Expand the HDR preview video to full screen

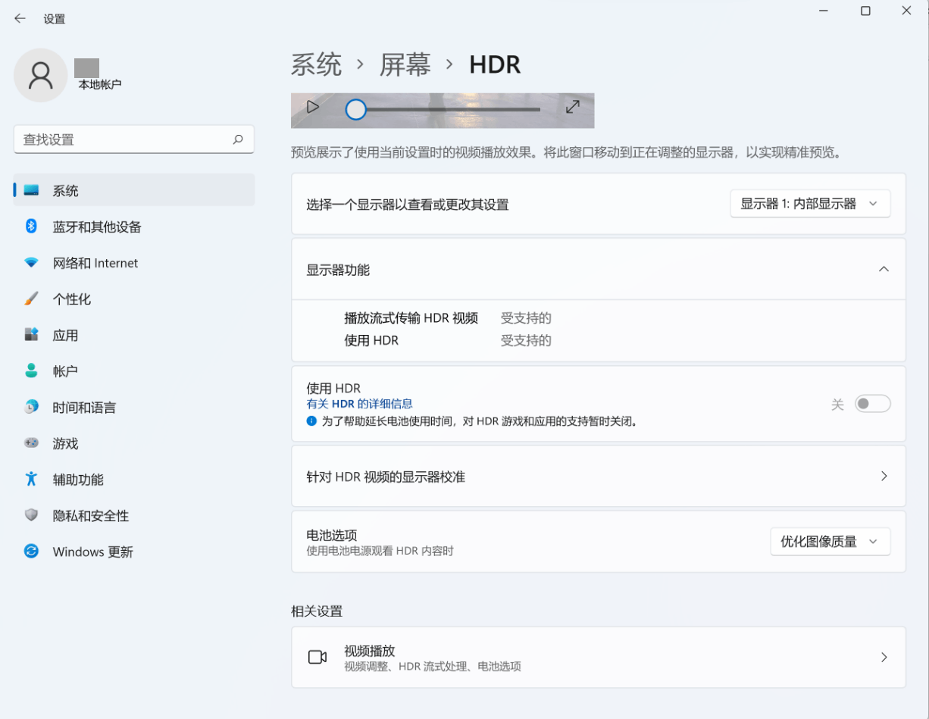(x=573, y=107)
